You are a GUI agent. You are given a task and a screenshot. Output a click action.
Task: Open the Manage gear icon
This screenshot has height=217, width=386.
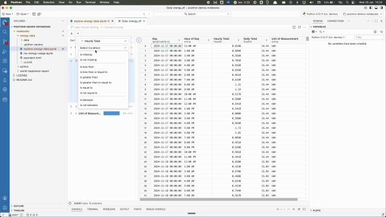5,207
